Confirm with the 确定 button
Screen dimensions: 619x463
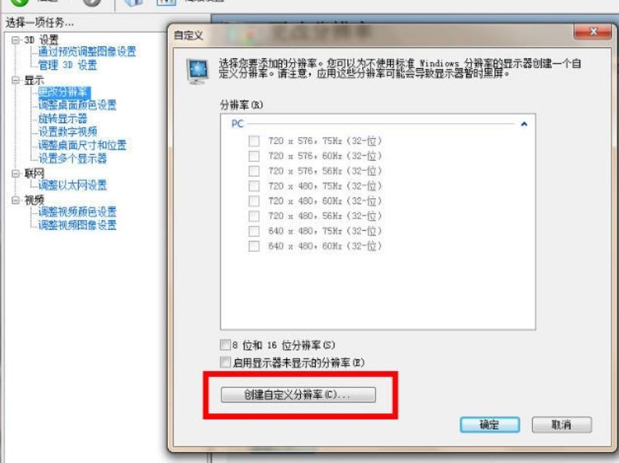(490, 425)
